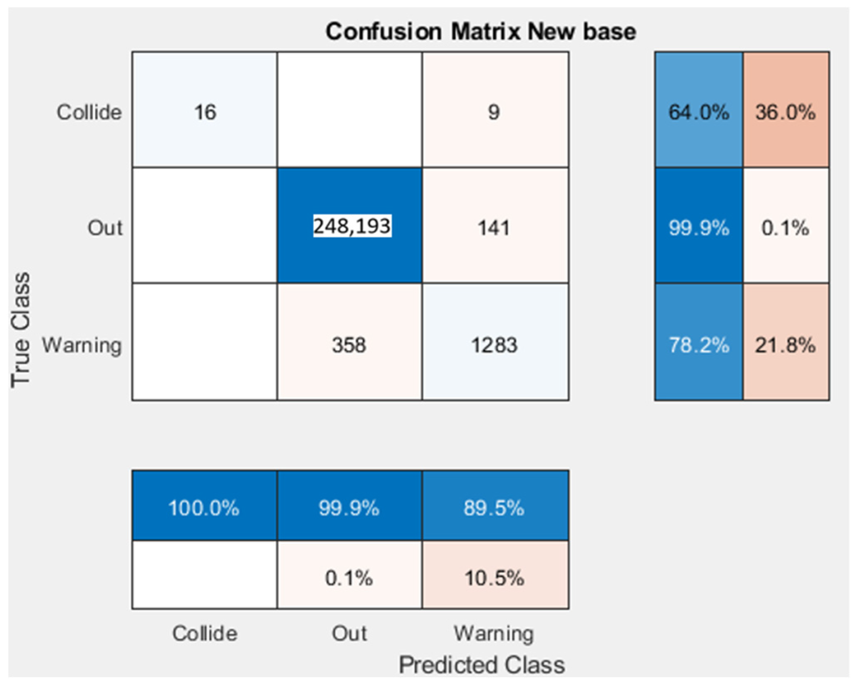Click the cell showing 141 misclassified Out

[495, 226]
